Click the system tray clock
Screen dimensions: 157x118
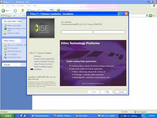point(151,116)
